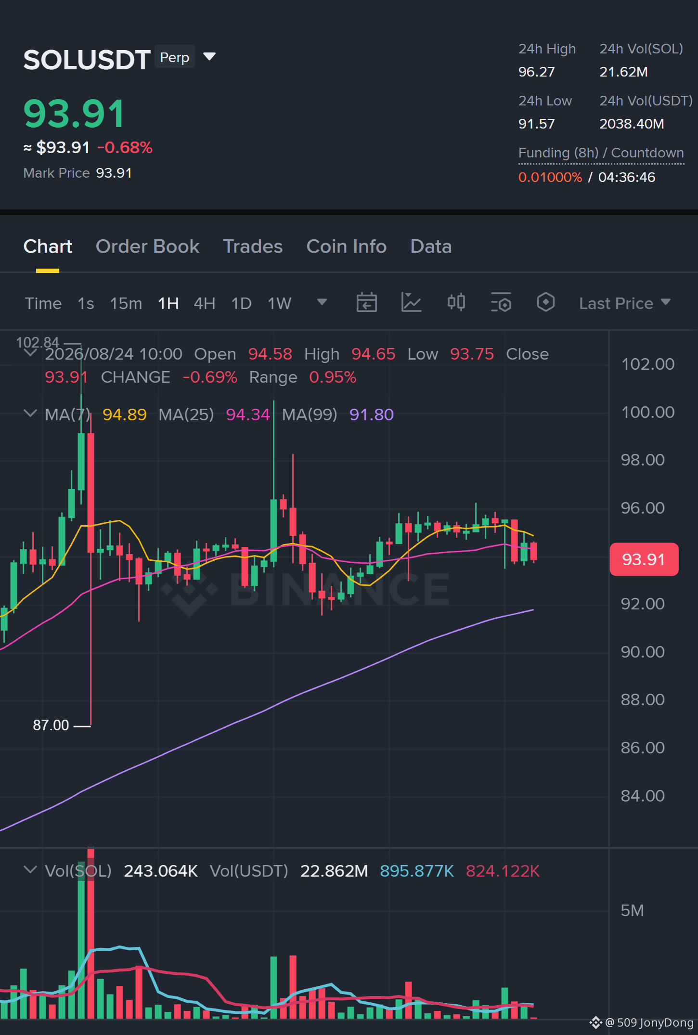Expand the SOLUSDT pair selector arrow

[209, 57]
